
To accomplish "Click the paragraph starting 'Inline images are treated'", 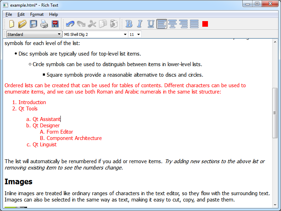I will pos(137,197).
